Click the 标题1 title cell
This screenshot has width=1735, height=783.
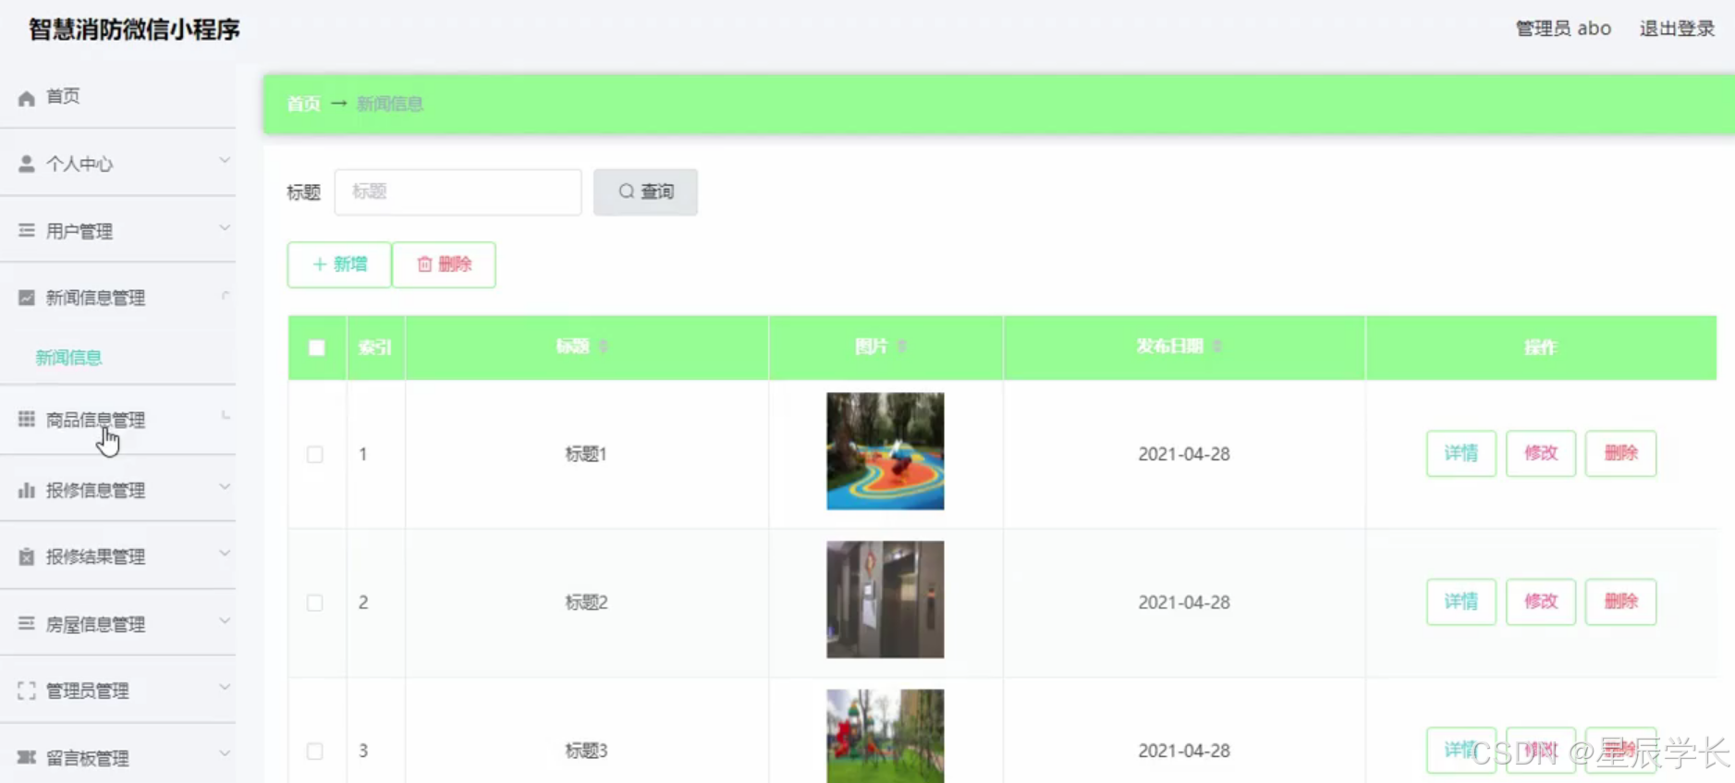coord(586,454)
